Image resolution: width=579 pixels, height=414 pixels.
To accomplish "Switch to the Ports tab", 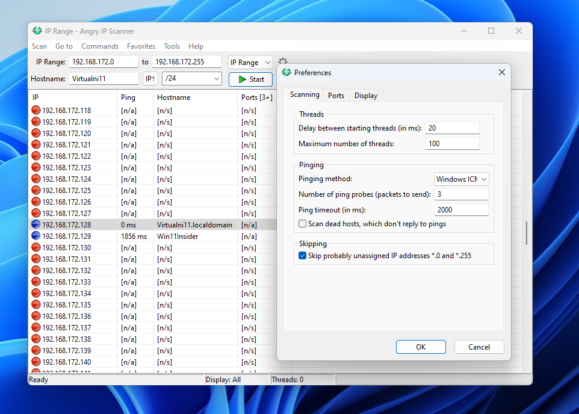I will coord(336,95).
